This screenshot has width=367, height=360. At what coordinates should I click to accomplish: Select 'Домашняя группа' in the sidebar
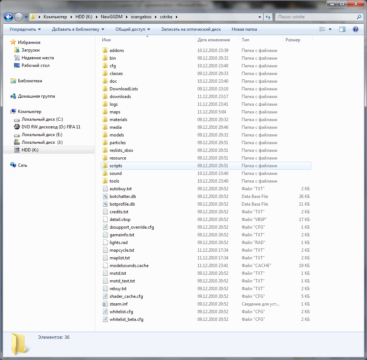pyautogui.click(x=36, y=96)
